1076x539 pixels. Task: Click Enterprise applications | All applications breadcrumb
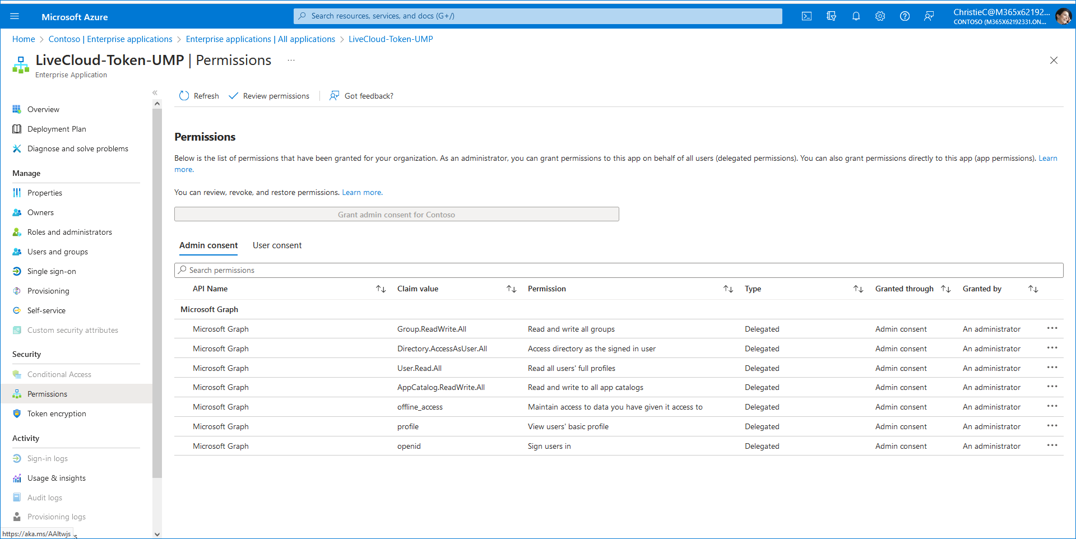click(261, 39)
